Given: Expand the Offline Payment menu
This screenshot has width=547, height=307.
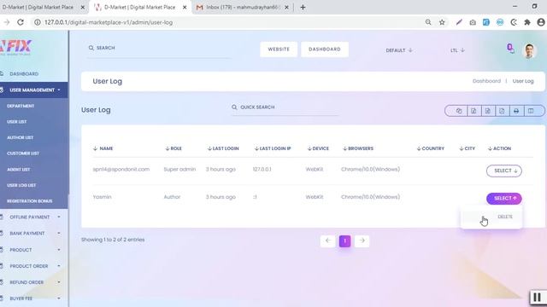Looking at the screenshot, I should point(34,217).
